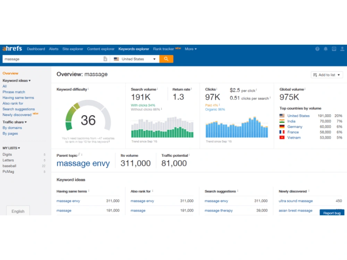Open the Dashboard nav item
Image resolution: width=347 pixels, height=260 pixels.
[36, 49]
